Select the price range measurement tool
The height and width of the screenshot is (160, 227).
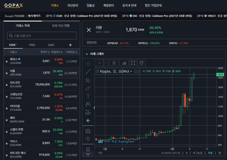tap(88, 112)
